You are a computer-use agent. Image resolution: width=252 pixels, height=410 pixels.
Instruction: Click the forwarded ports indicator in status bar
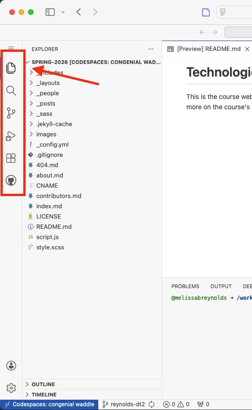(x=204, y=404)
